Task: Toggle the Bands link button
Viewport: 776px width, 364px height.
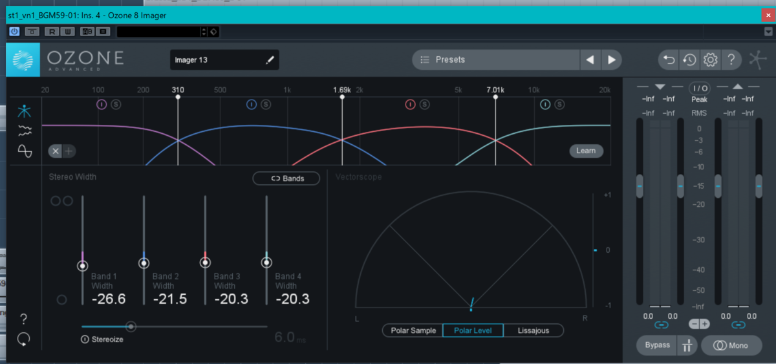Action: pyautogui.click(x=286, y=178)
